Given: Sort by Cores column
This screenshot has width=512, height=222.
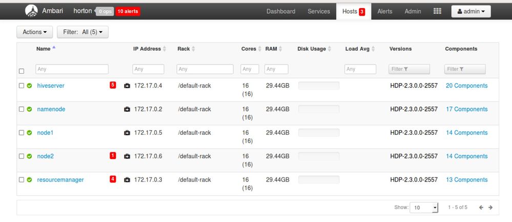Looking at the screenshot, I should point(251,49).
